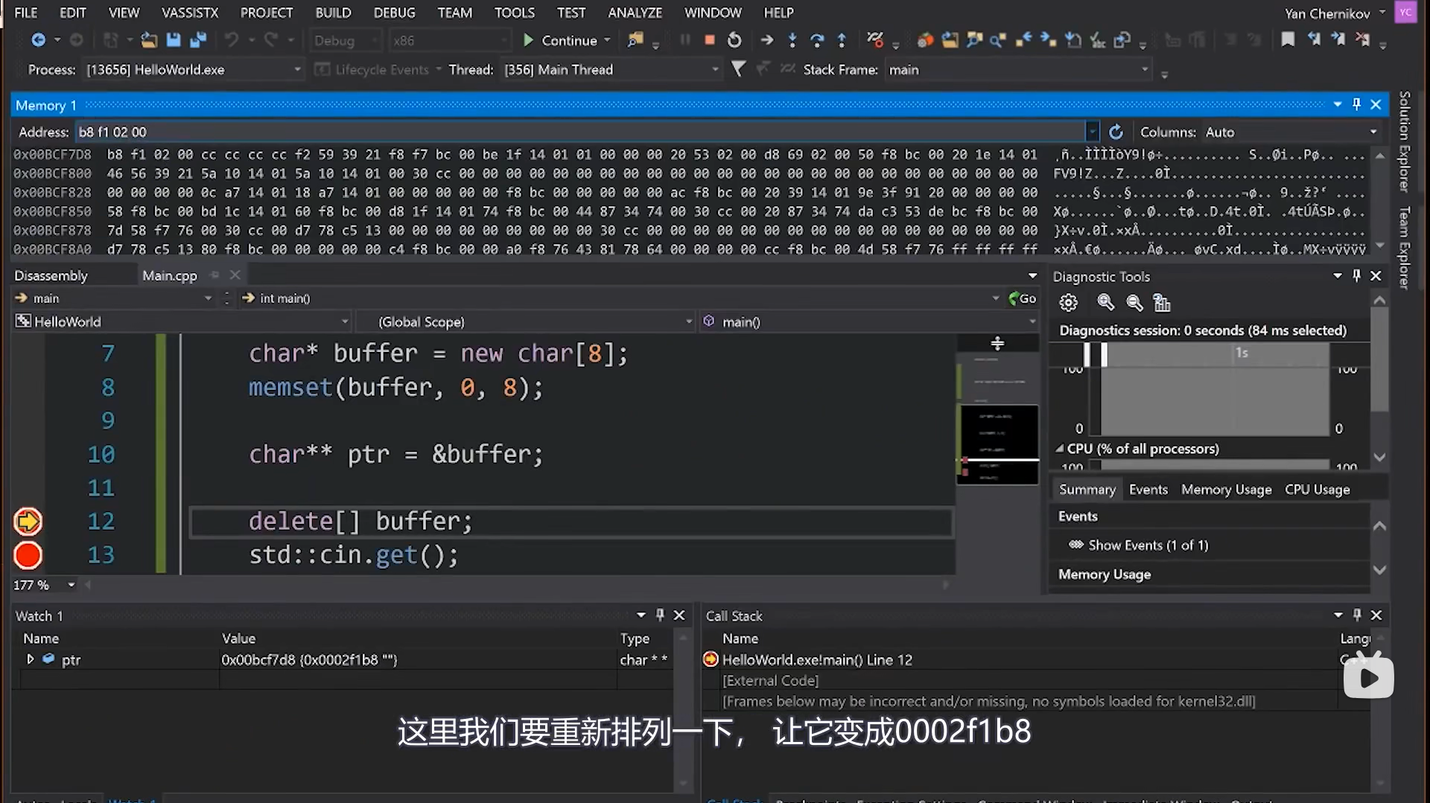This screenshot has height=803, width=1430.
Task: Toggle thread filter funnel icon
Action: tap(738, 69)
